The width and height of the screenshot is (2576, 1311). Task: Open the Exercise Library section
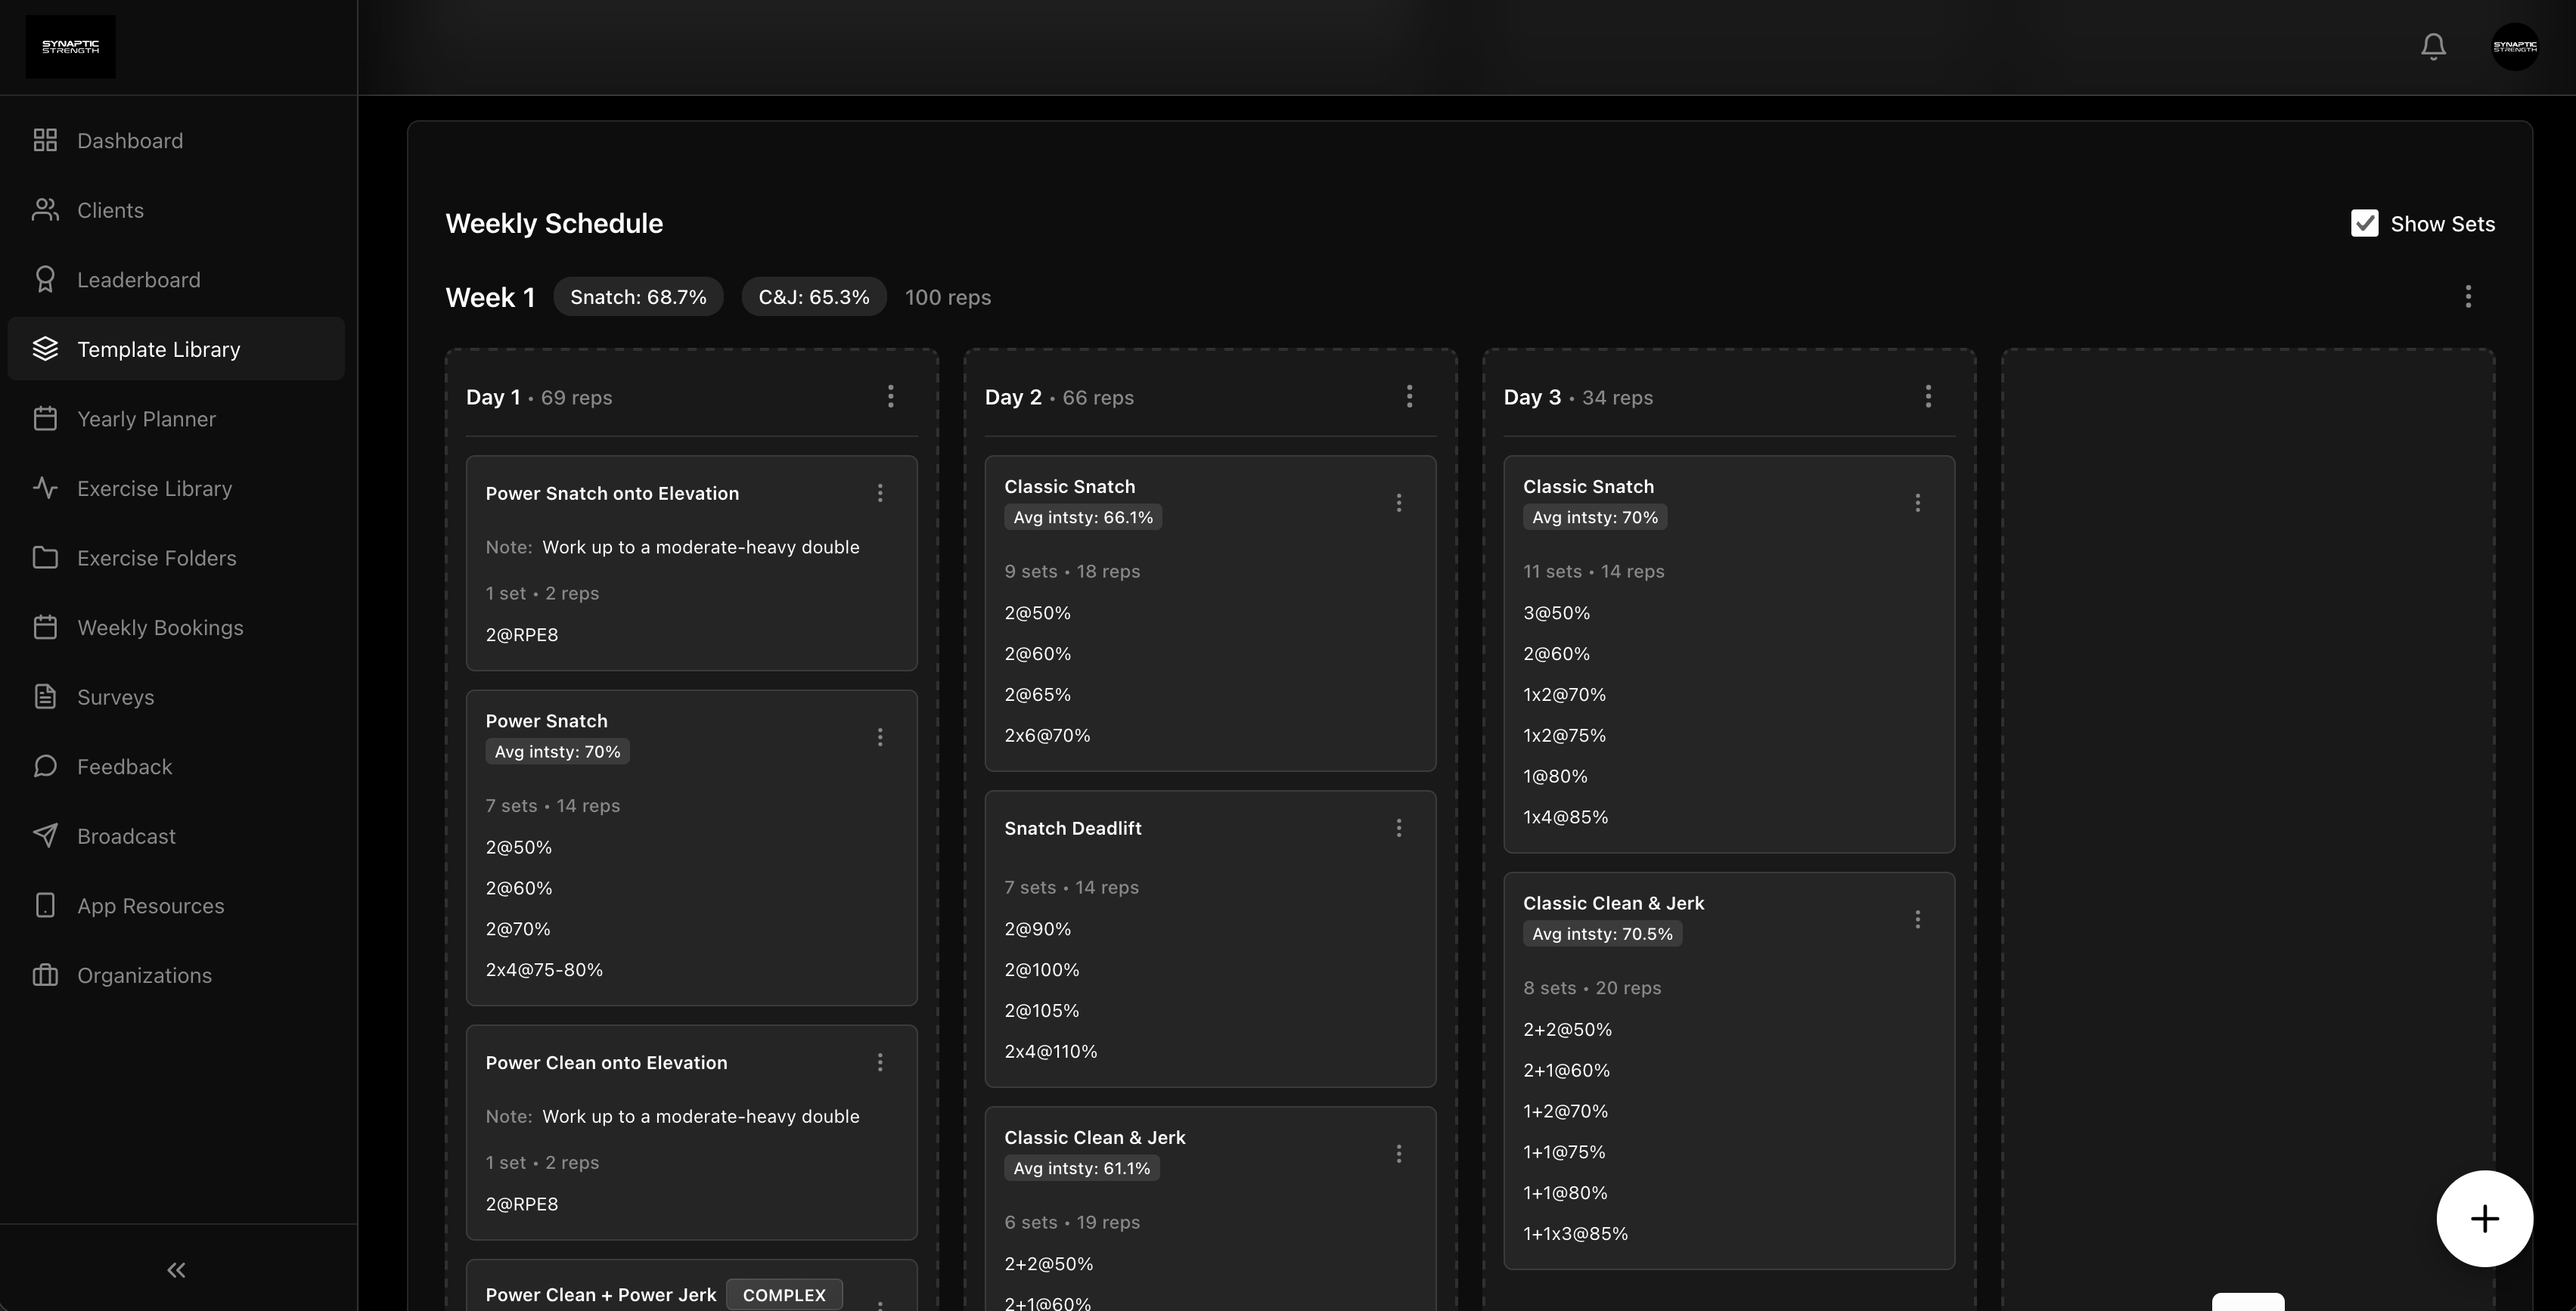(x=154, y=488)
